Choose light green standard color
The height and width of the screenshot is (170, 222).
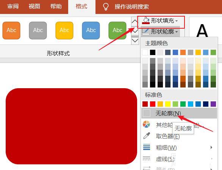pyautogui.click(x=175, y=104)
